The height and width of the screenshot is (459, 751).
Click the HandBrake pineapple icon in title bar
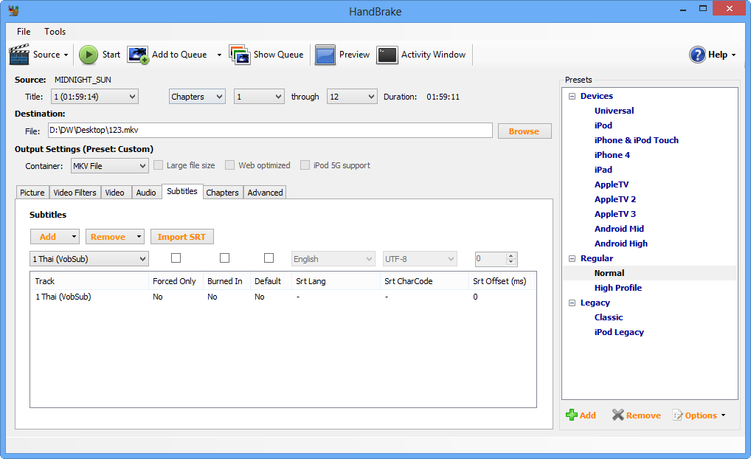(14, 10)
